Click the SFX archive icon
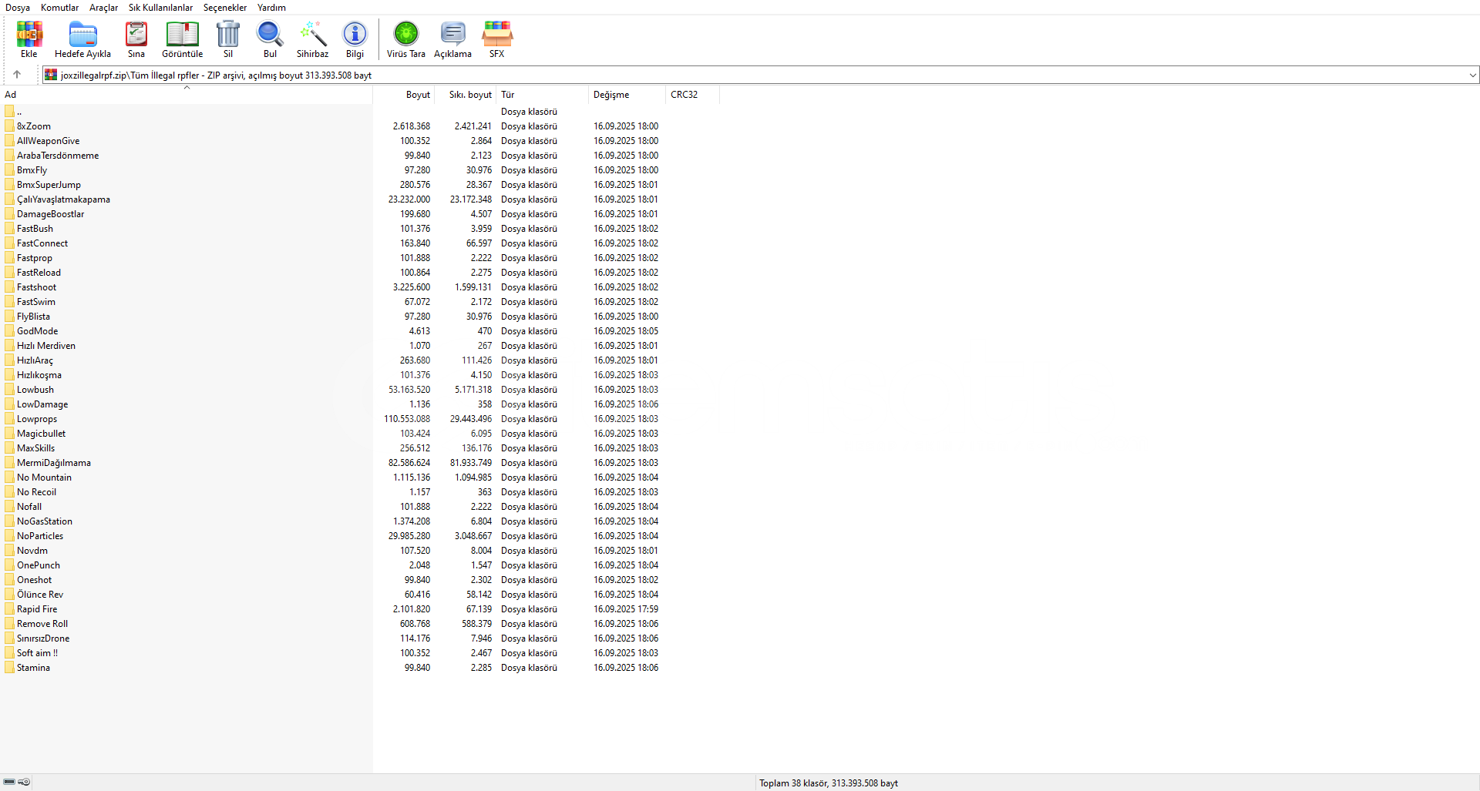The image size is (1480, 791). (497, 34)
